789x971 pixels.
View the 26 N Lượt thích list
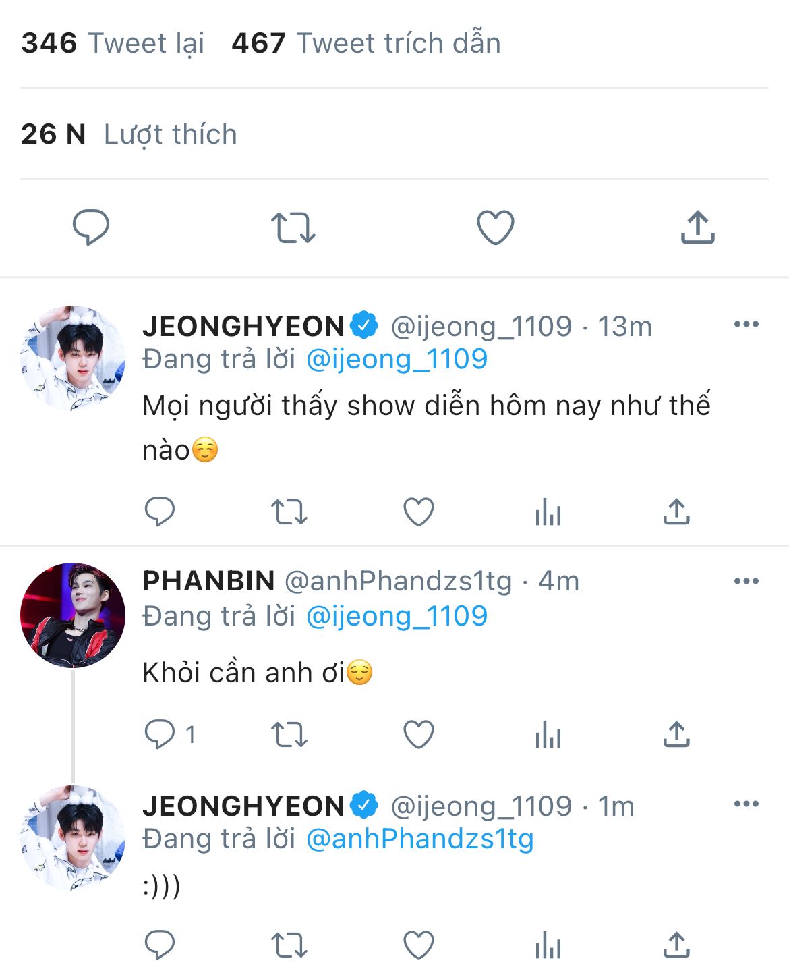click(129, 134)
